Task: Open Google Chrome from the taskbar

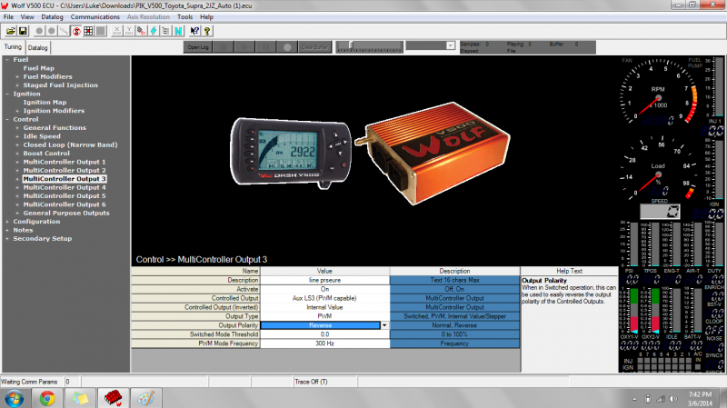Action: point(47,398)
